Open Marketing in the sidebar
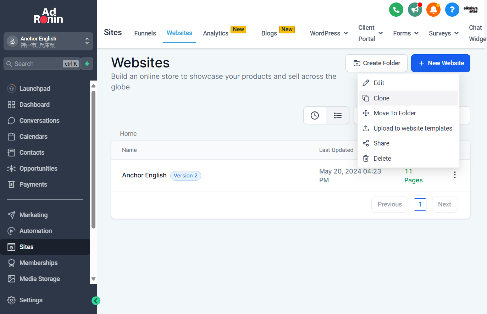The image size is (487, 314). [45, 215]
